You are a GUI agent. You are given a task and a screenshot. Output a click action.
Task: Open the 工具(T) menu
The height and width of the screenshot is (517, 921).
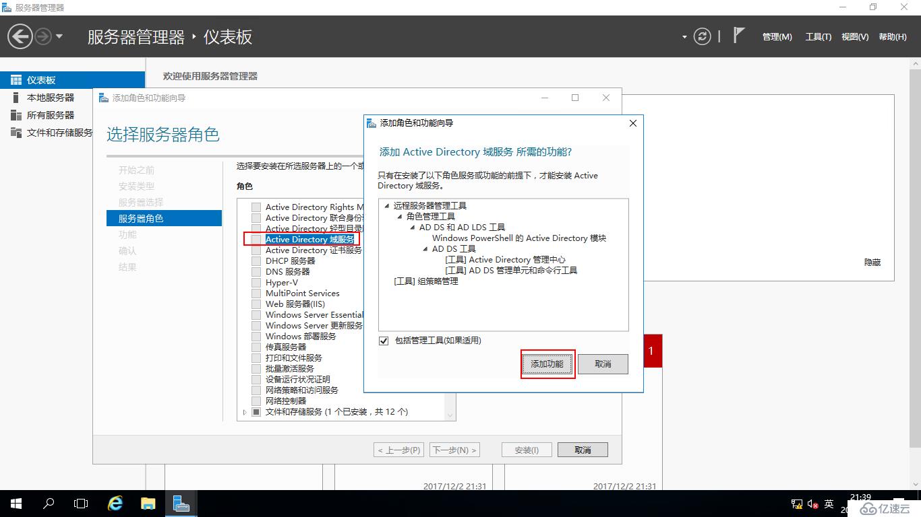(819, 37)
